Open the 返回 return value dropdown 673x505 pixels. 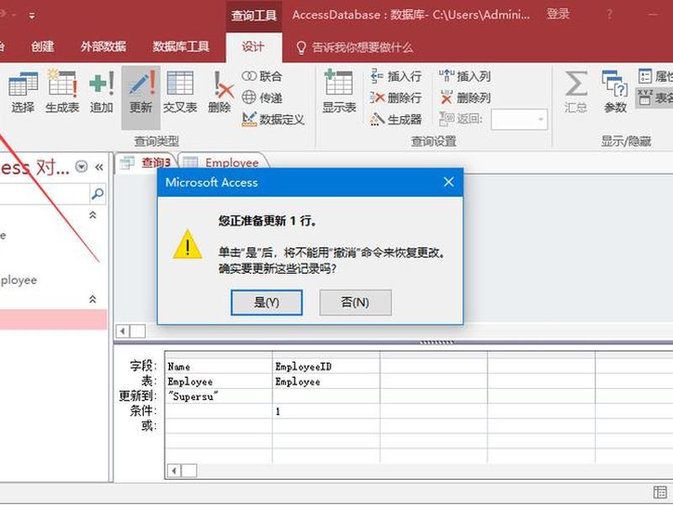tap(540, 120)
